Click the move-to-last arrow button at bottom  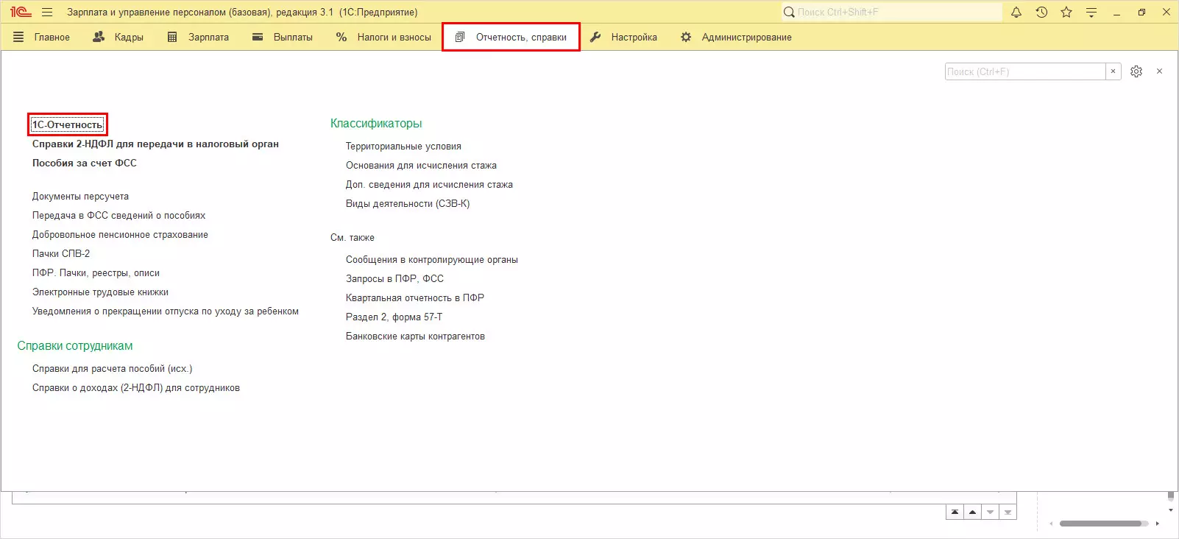(1008, 512)
